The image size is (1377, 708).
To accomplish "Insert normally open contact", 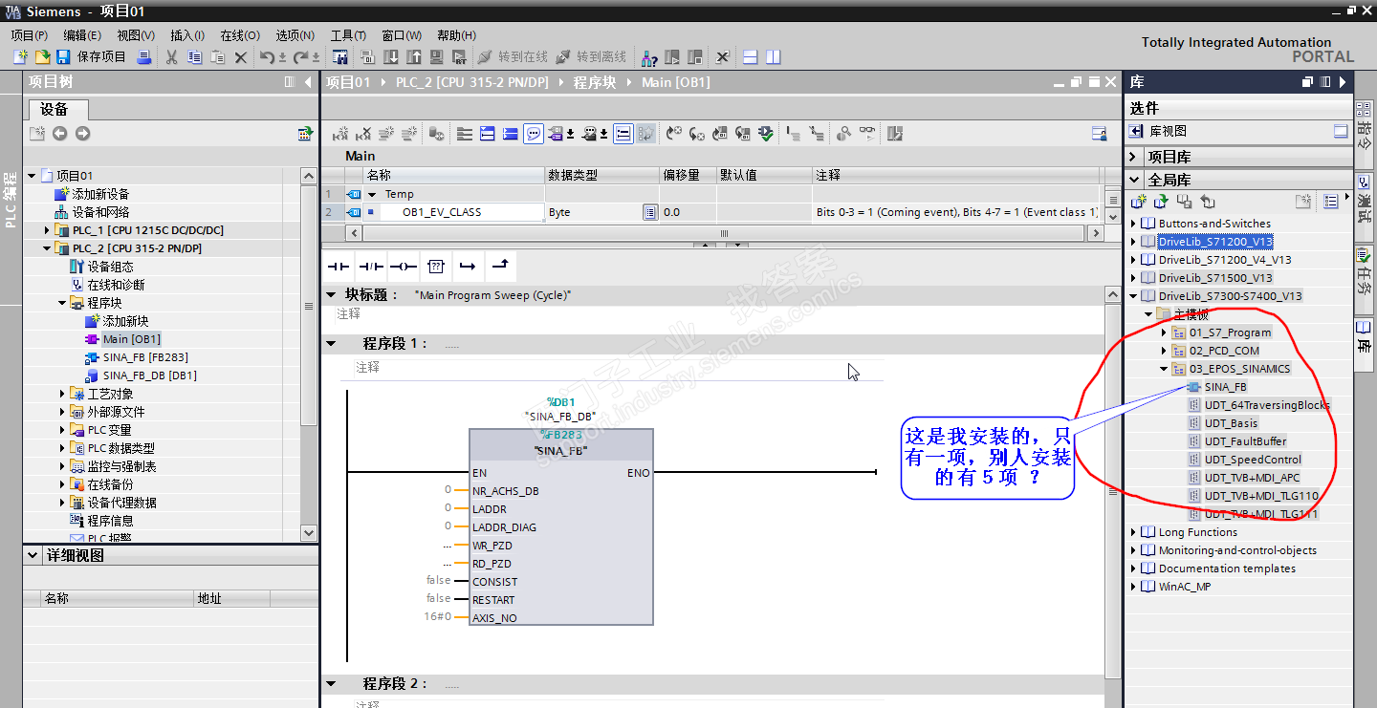I will 339,266.
